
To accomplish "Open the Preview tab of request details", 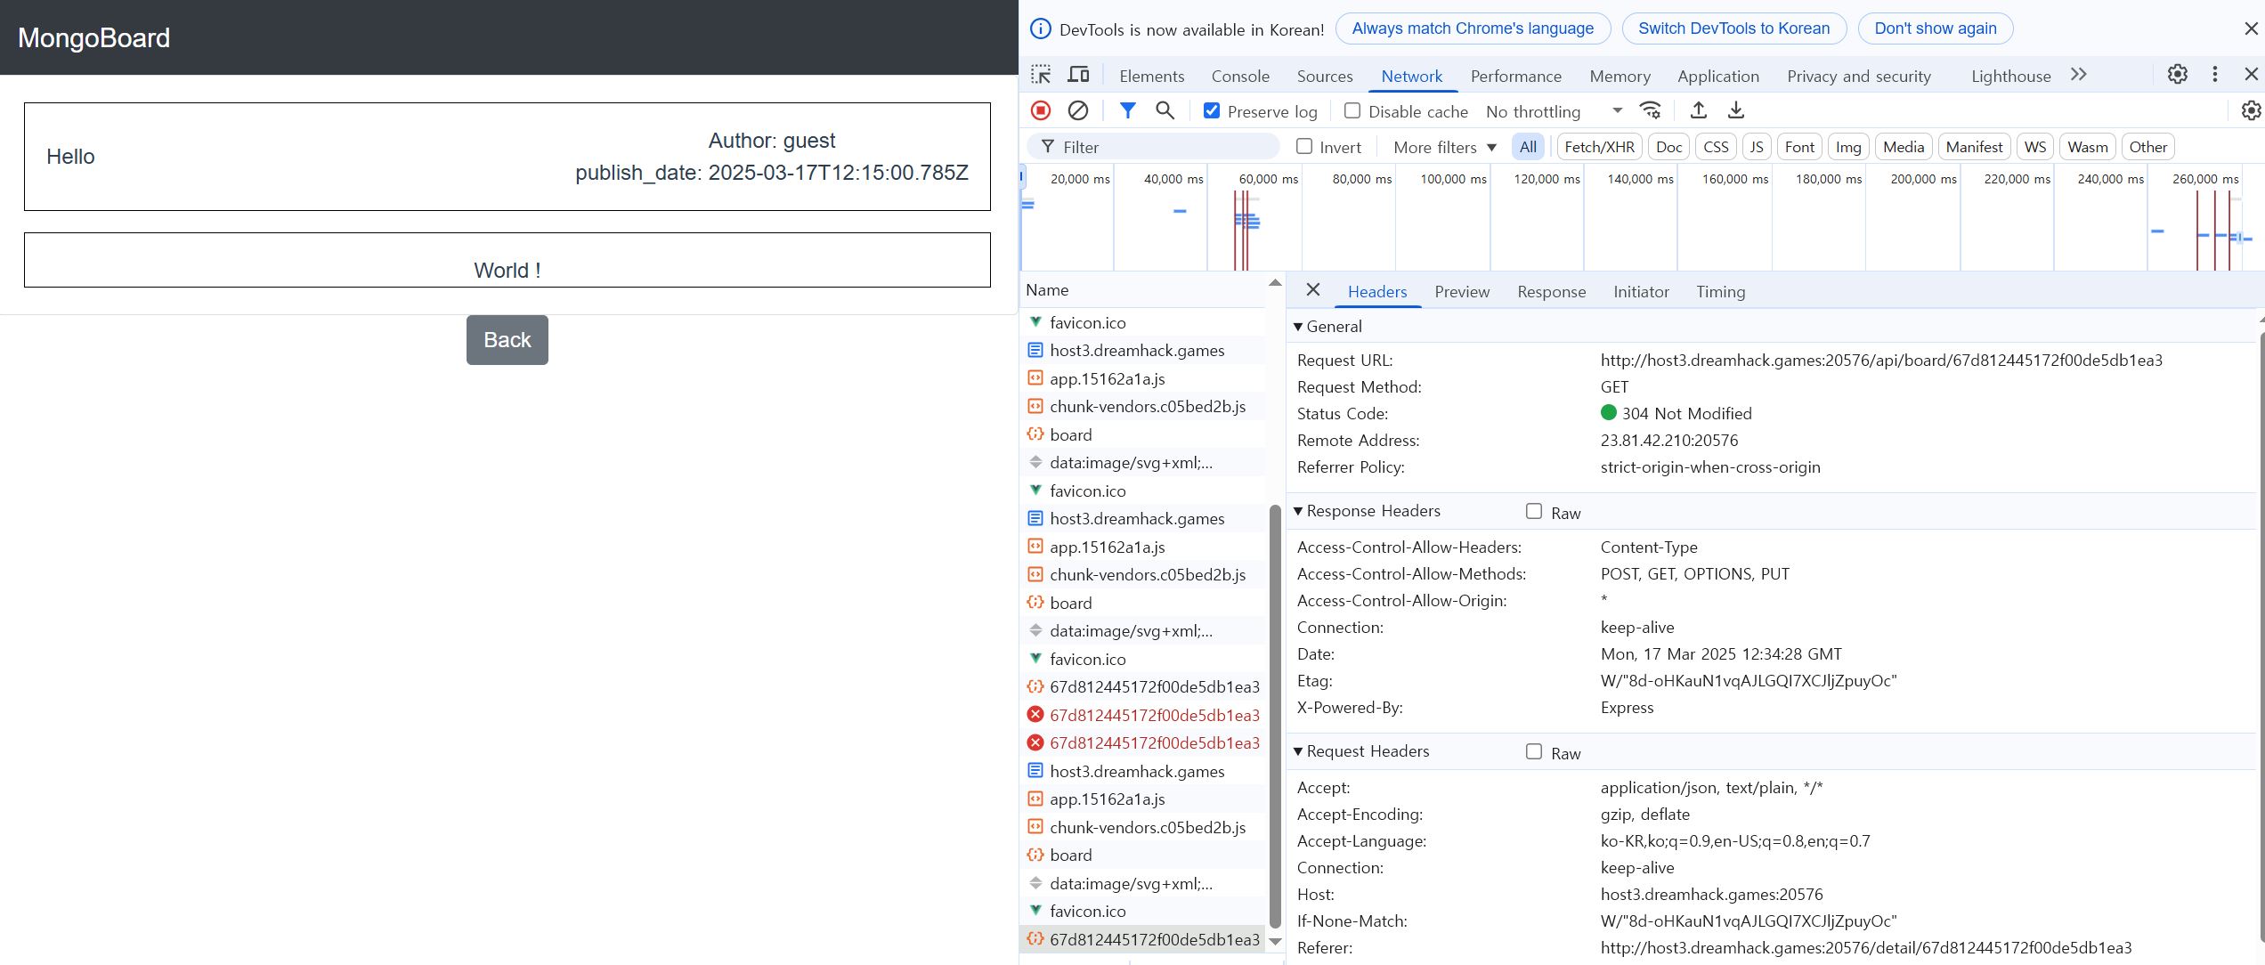I will click(1461, 292).
